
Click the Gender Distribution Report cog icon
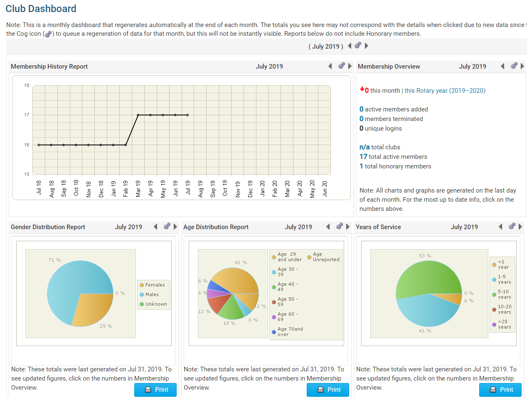click(x=167, y=227)
